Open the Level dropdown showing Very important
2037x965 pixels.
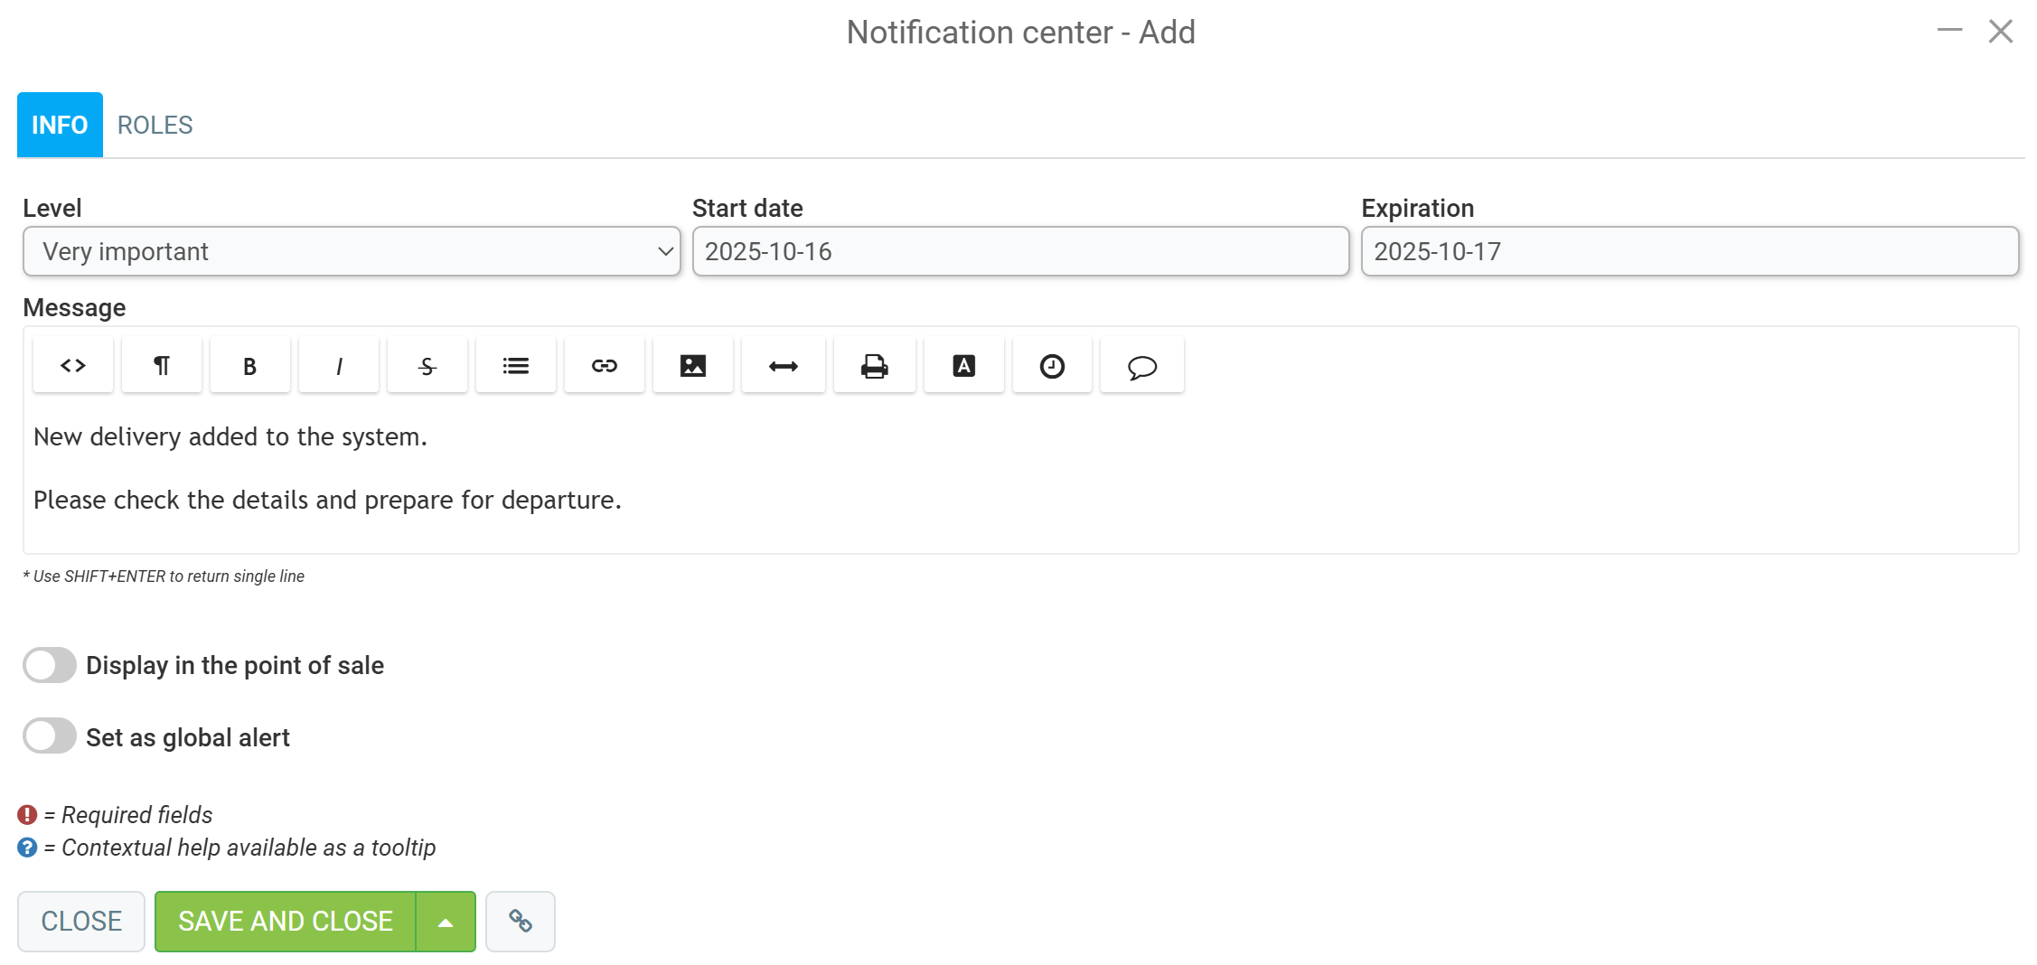point(352,251)
